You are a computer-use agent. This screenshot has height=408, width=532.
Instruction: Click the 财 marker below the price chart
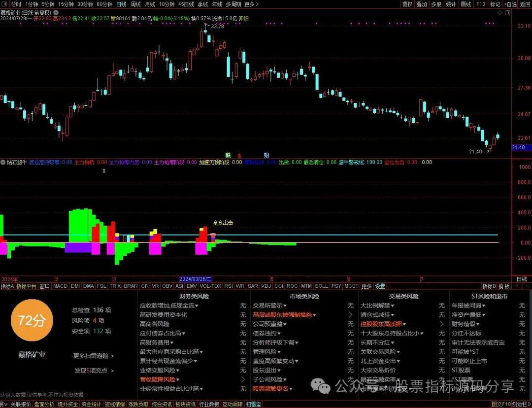point(266,155)
